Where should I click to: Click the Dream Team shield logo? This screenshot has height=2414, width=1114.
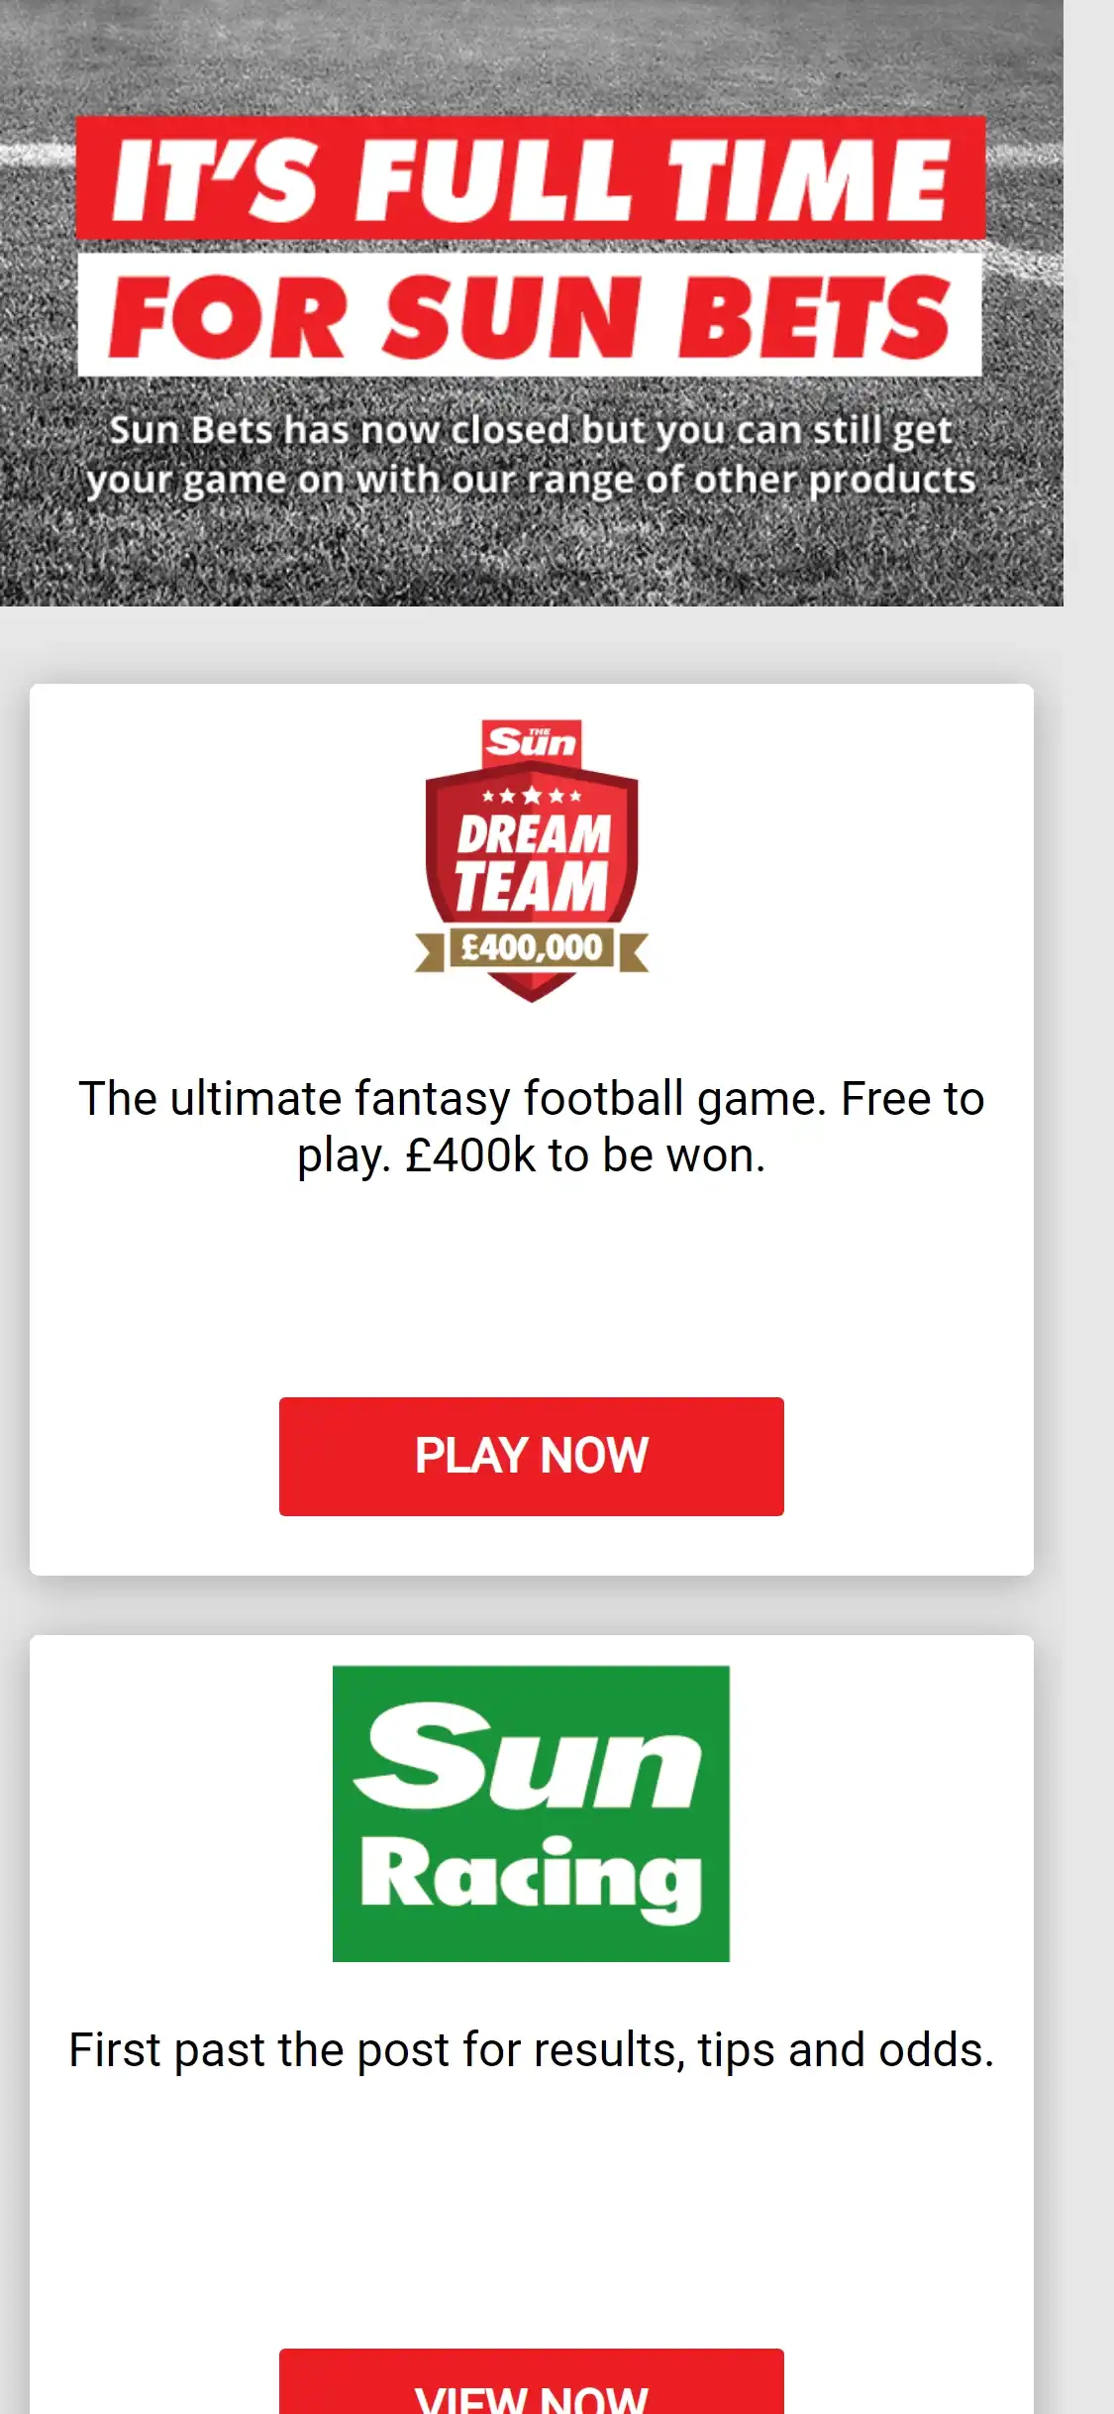tap(532, 860)
